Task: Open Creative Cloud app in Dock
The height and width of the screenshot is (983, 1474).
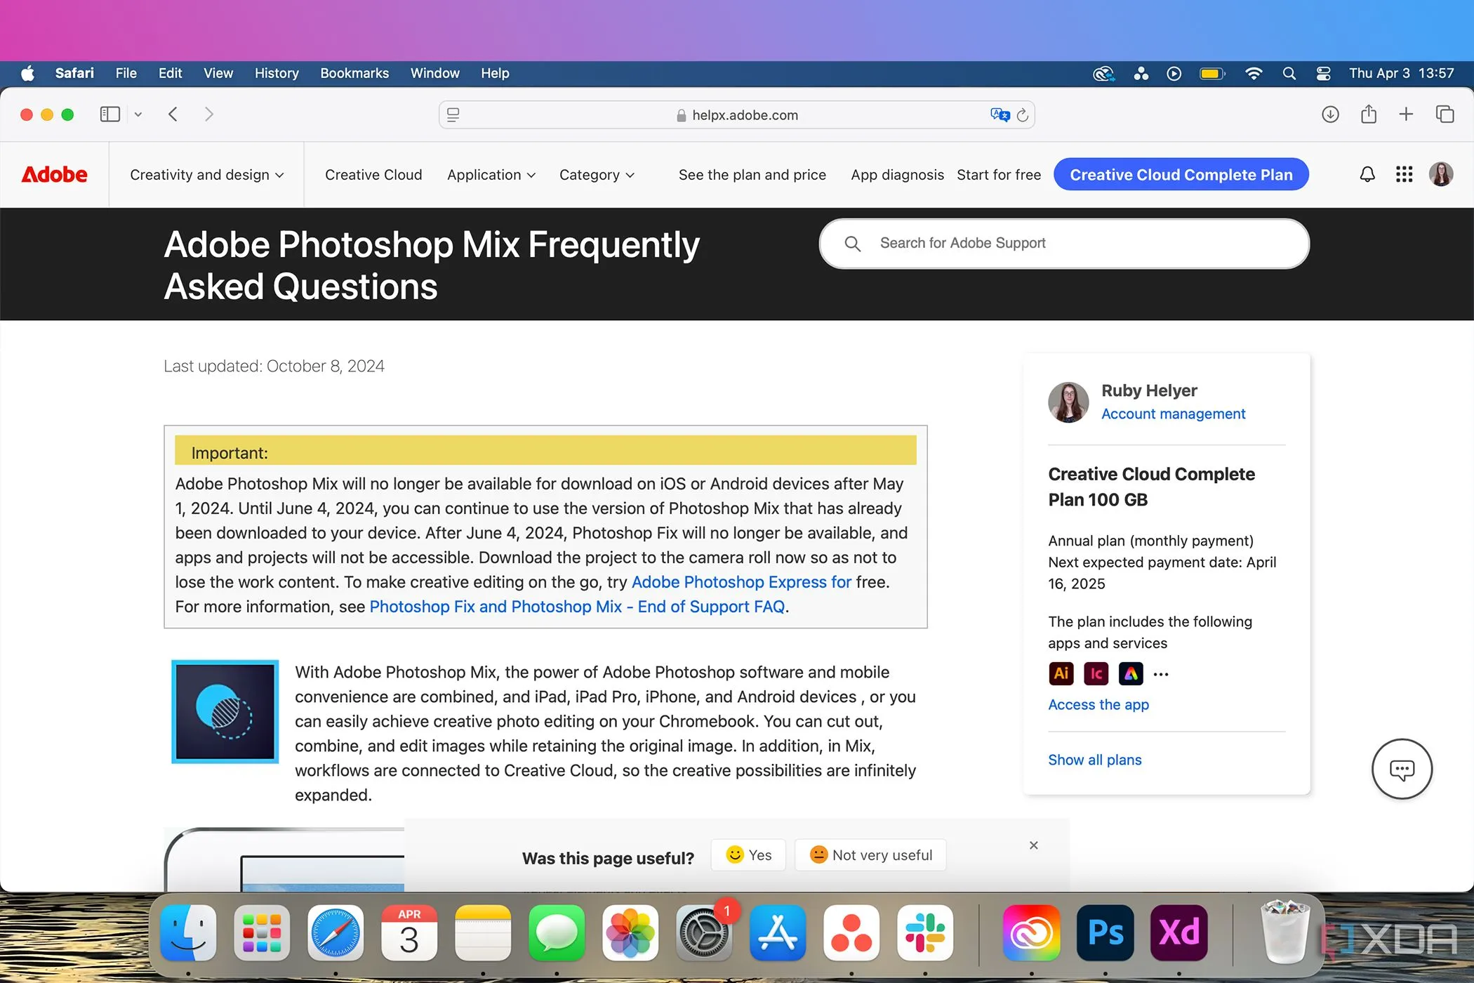Action: point(1031,933)
